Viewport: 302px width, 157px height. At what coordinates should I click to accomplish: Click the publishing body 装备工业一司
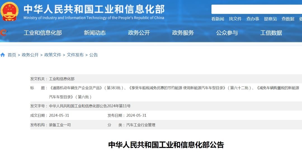[x=60, y=125]
